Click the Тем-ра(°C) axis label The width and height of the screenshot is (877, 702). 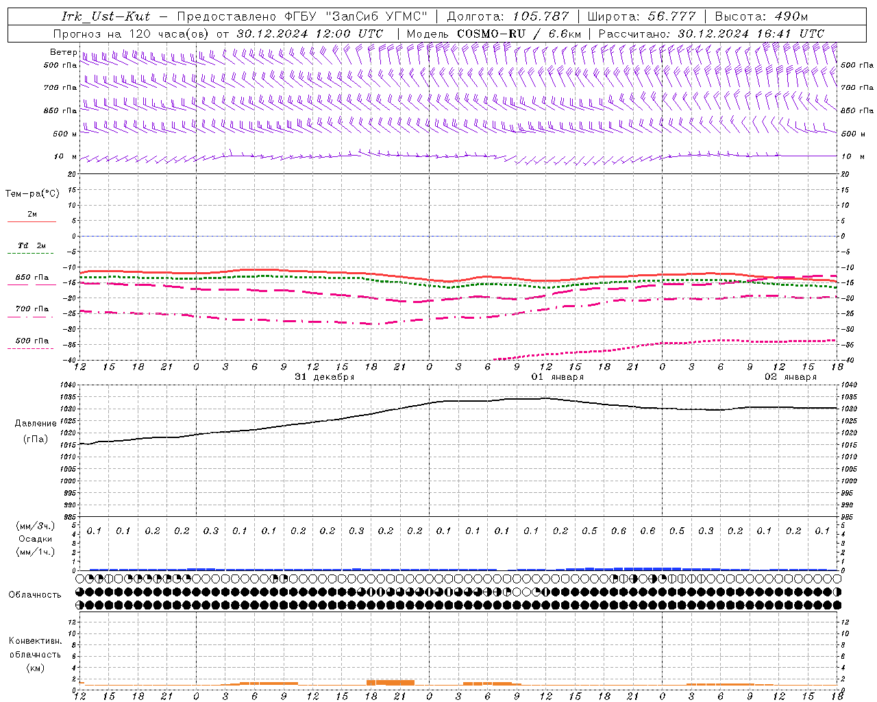click(x=32, y=194)
